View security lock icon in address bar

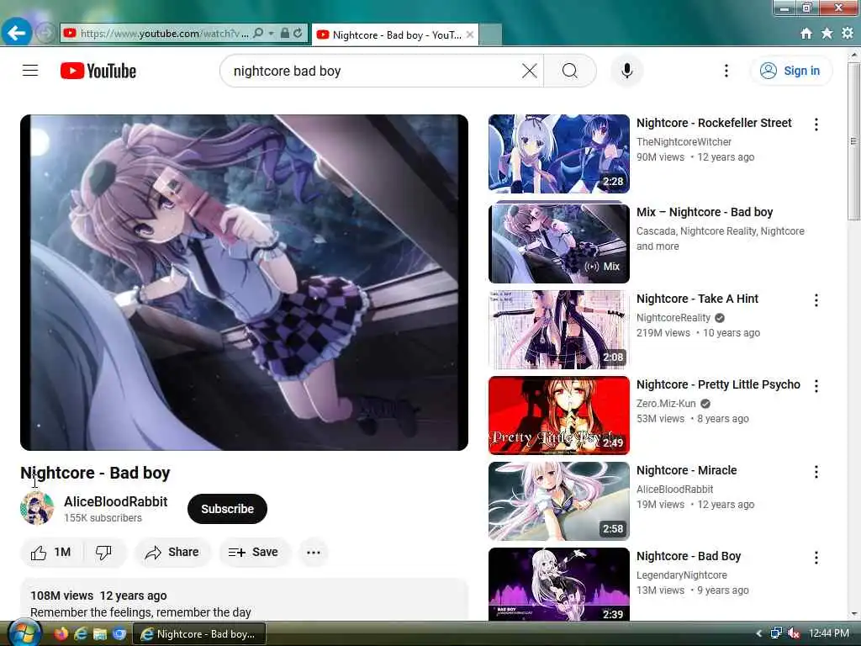284,33
